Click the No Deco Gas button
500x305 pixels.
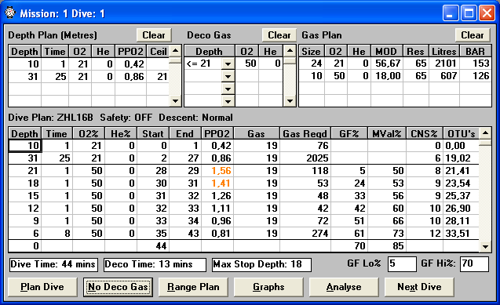point(118,287)
